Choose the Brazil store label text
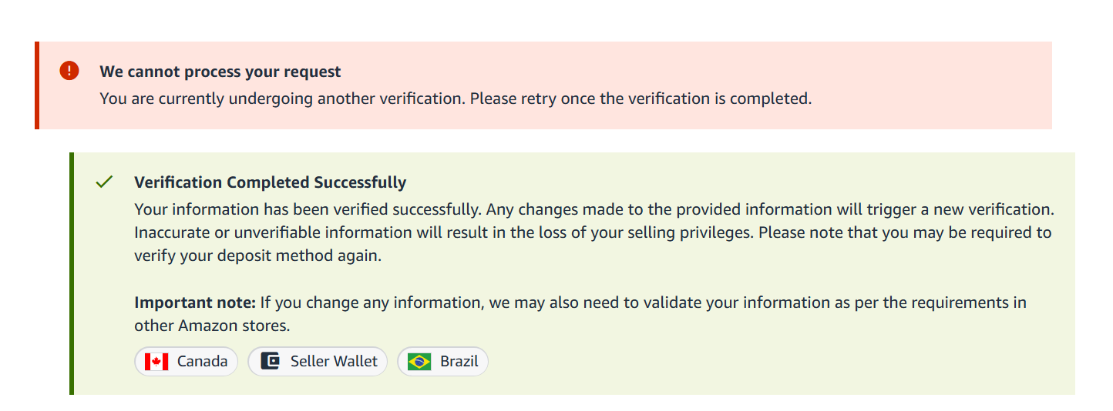Image resolution: width=1113 pixels, height=411 pixels. 459,362
